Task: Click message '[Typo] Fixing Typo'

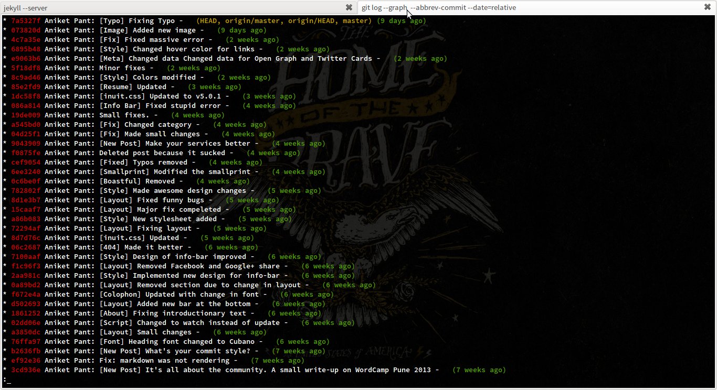Action: (x=137, y=21)
